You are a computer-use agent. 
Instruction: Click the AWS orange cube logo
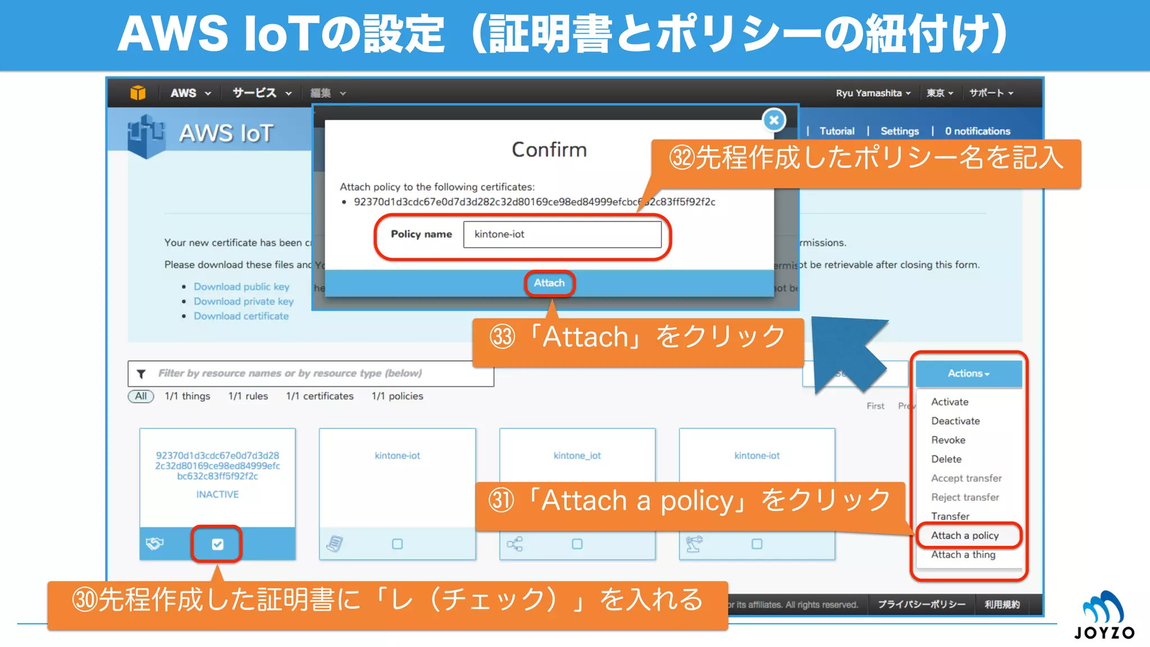[138, 93]
